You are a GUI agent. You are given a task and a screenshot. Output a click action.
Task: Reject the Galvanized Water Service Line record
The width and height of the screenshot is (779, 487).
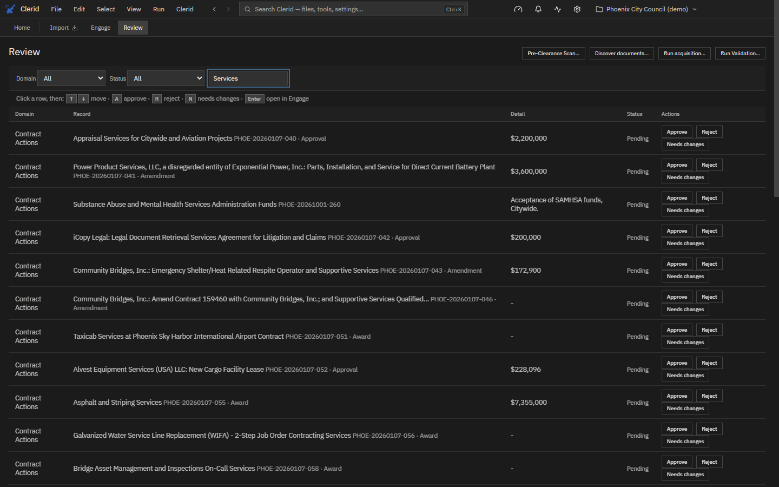point(709,429)
